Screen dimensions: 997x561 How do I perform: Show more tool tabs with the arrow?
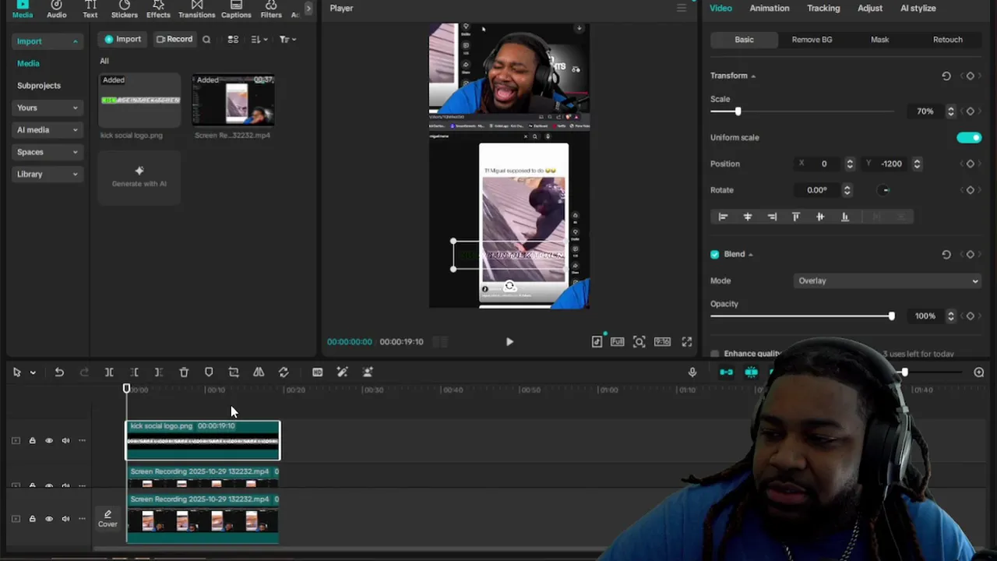(x=308, y=8)
